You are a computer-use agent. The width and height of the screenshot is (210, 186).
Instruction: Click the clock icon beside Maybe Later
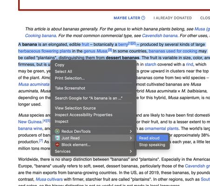(143, 18)
